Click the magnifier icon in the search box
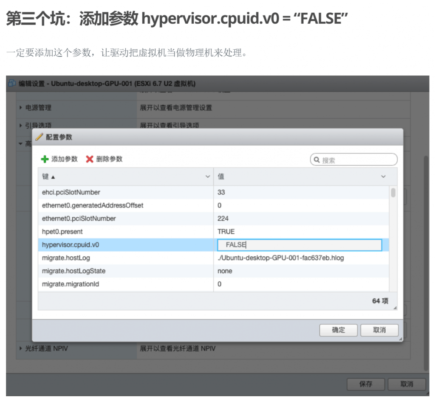 pos(316,160)
